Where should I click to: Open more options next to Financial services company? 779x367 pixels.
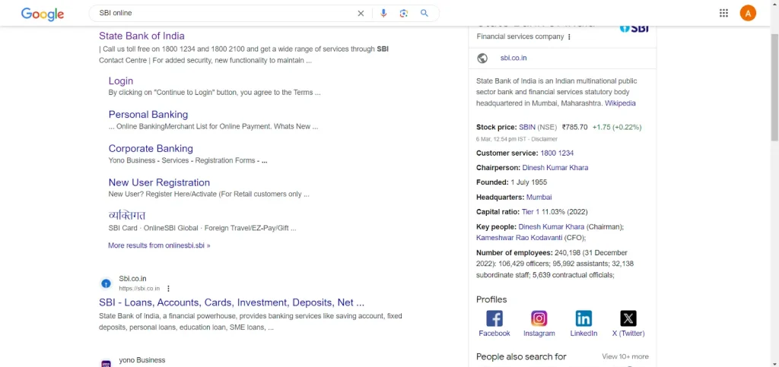coord(569,36)
